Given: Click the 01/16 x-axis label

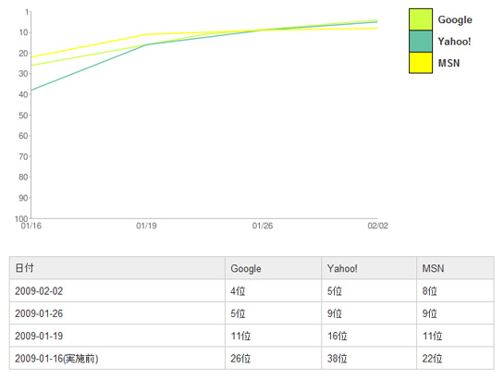Looking at the screenshot, I should click(x=31, y=226).
